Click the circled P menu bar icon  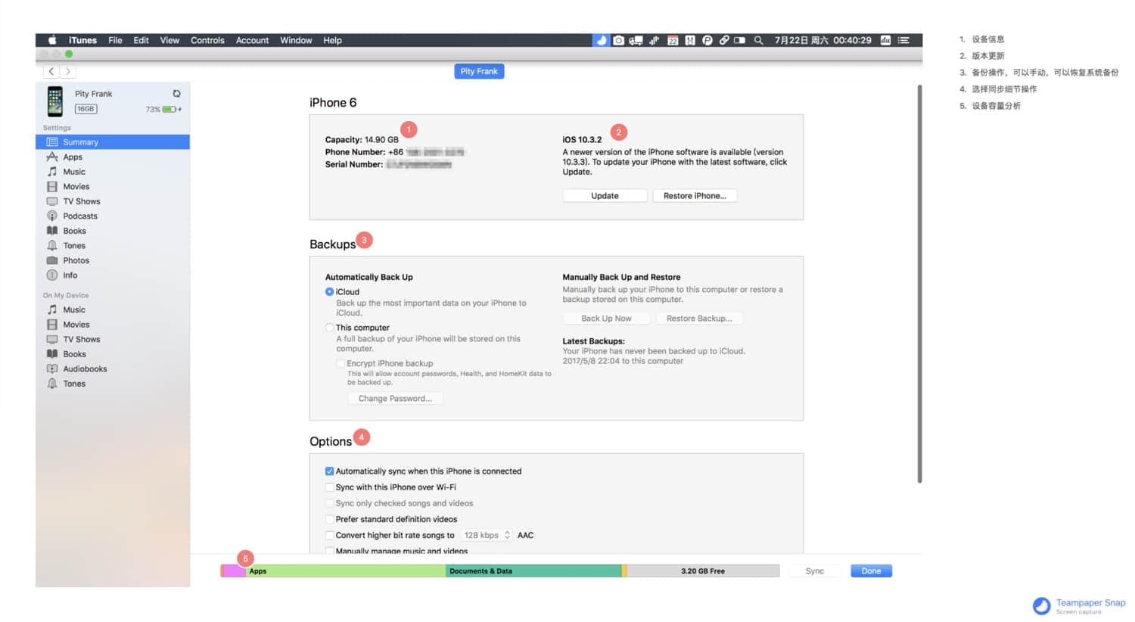707,40
